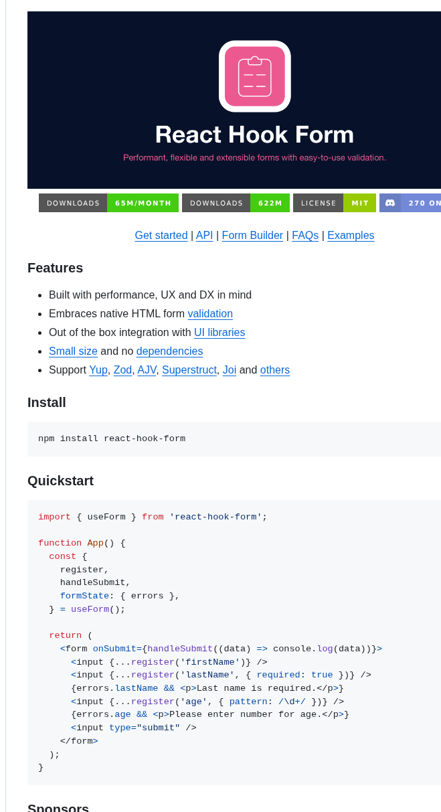Image resolution: width=441 pixels, height=812 pixels.
Task: Open the Zod resolver link
Action: [122, 370]
